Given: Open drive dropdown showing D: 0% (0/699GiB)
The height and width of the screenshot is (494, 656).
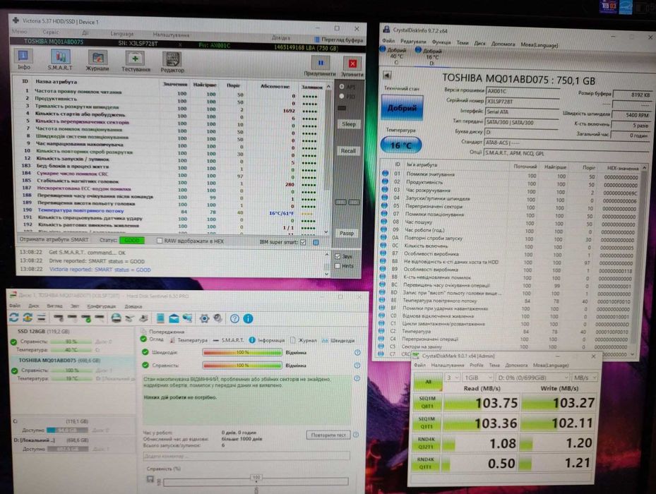Looking at the screenshot, I should (532, 378).
